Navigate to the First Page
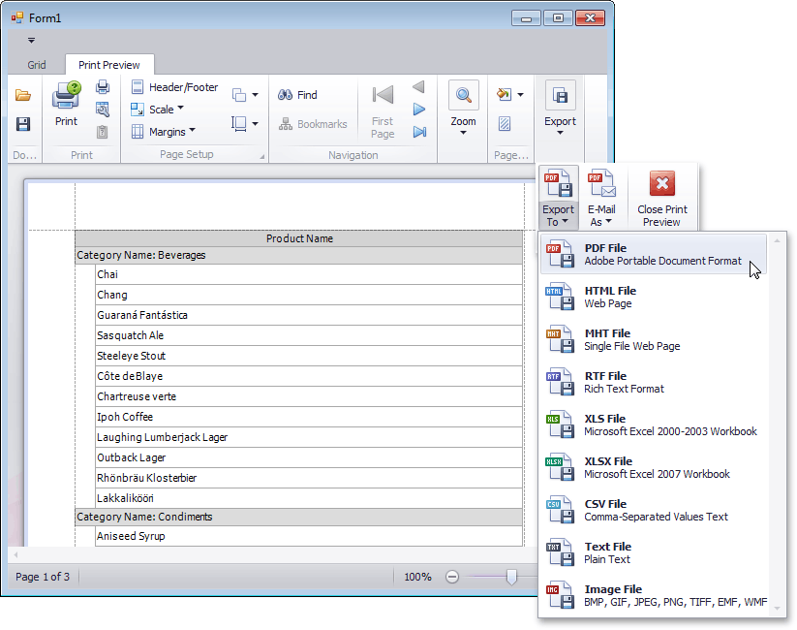 (382, 107)
